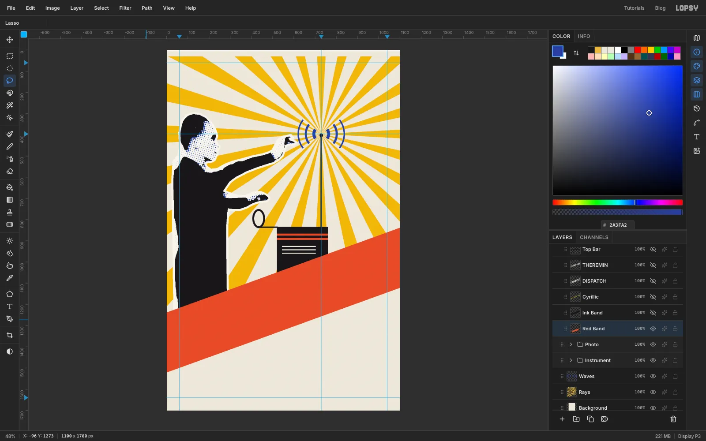Viewport: 706px width, 441px height.
Task: Select the Text tool in left toolbar
Action: pyautogui.click(x=10, y=306)
